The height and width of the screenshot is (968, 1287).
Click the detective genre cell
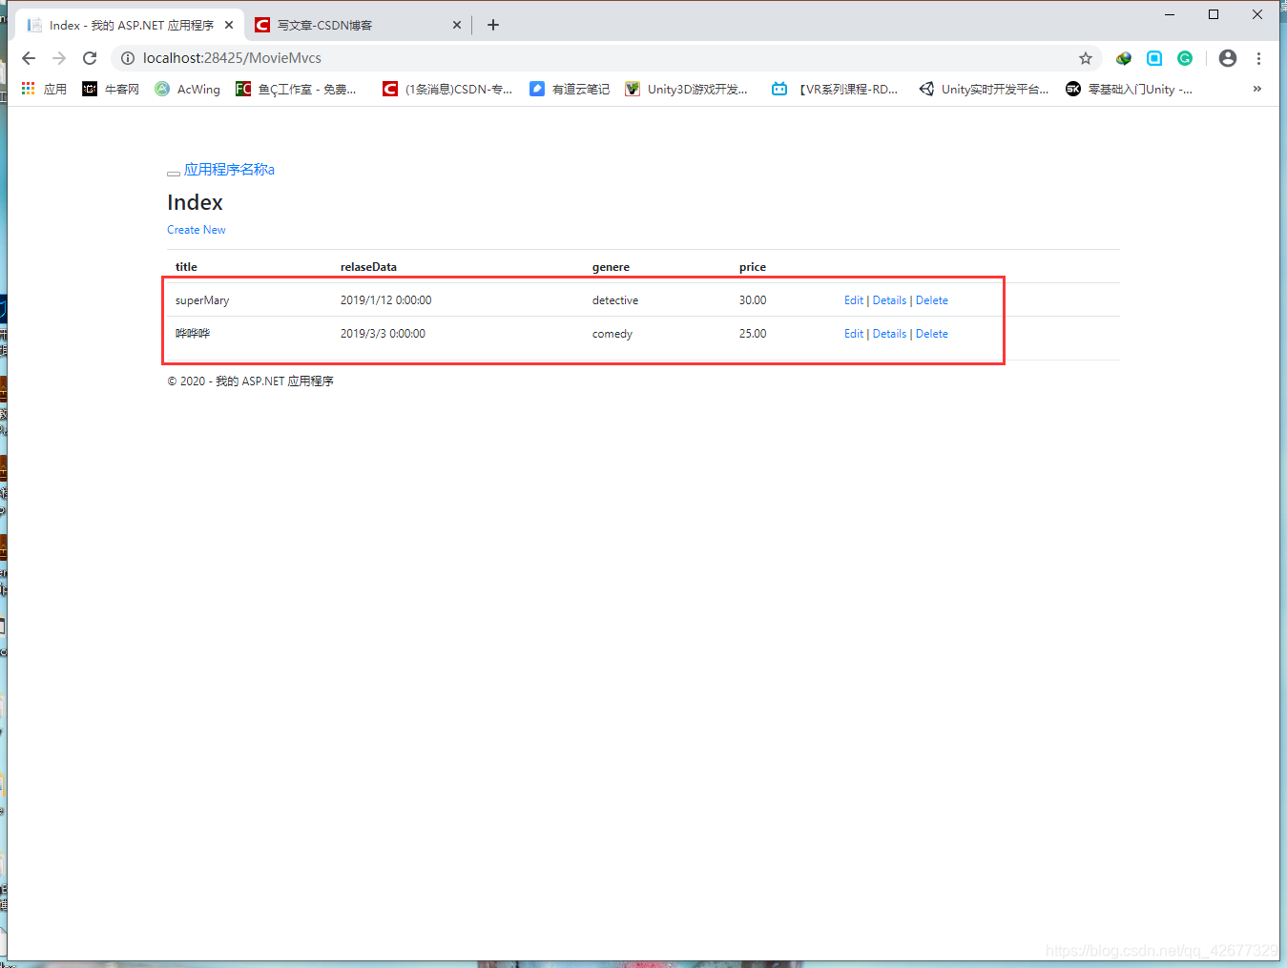pyautogui.click(x=615, y=300)
